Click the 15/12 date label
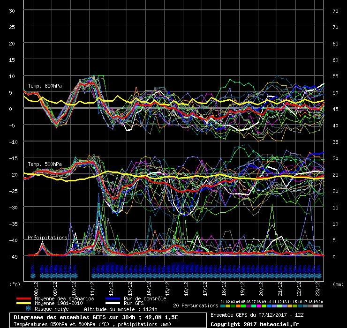Viewport: 347px width, 328px height. (x=167, y=289)
